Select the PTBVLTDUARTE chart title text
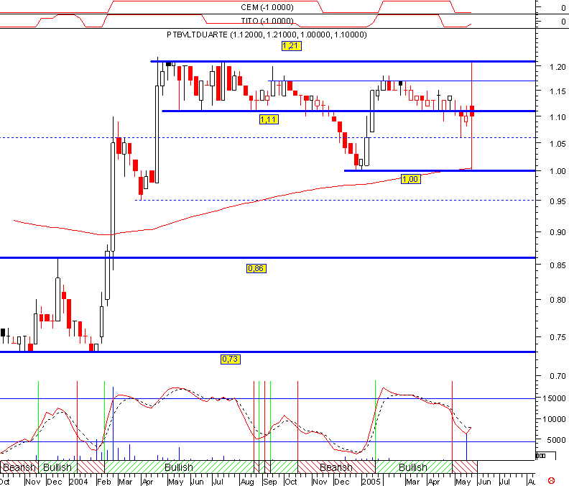569x486 pixels. tap(267, 35)
